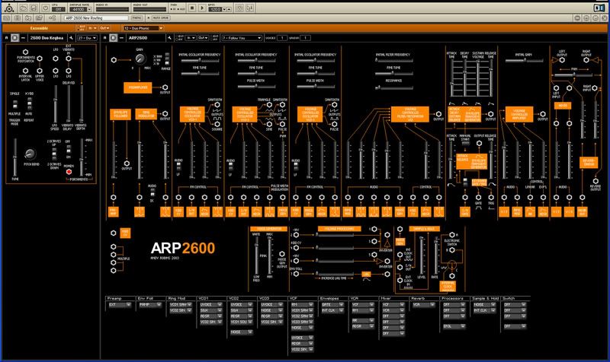
Task: Open the Envelopes GATE routing dropdown
Action: click(x=332, y=305)
